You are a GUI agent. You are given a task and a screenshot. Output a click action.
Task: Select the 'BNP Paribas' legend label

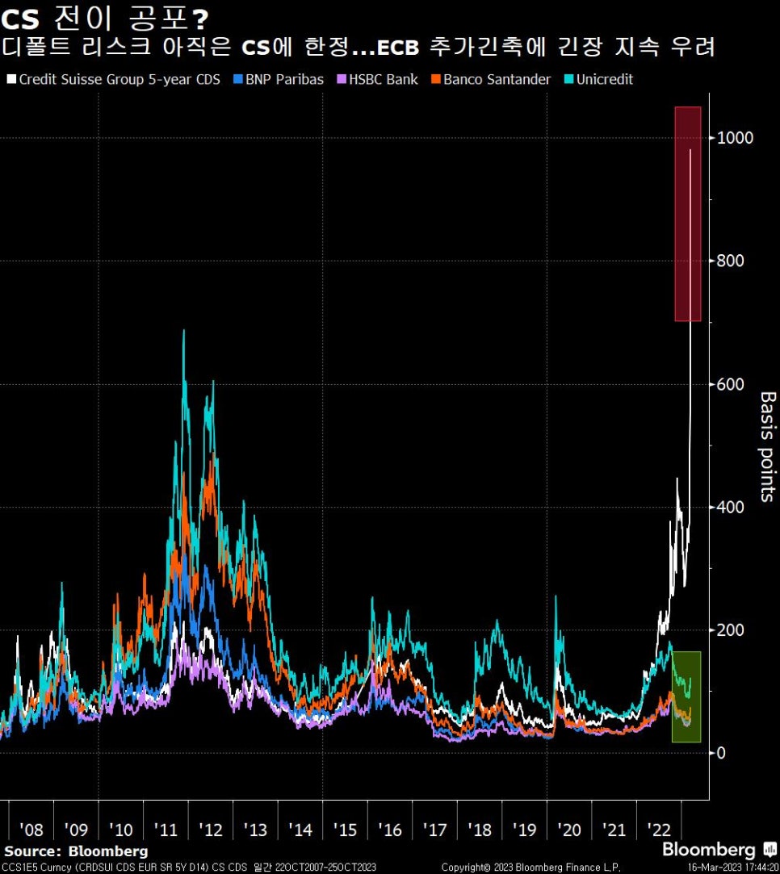tap(285, 80)
